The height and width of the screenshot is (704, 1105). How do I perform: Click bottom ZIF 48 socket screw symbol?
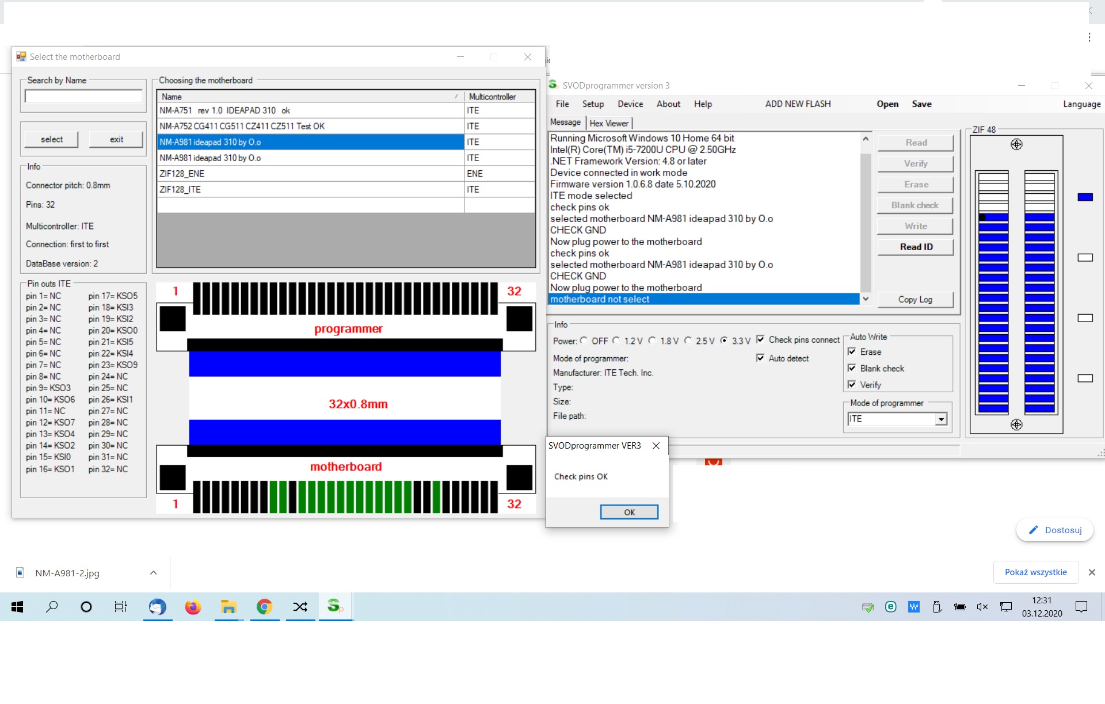1017,424
